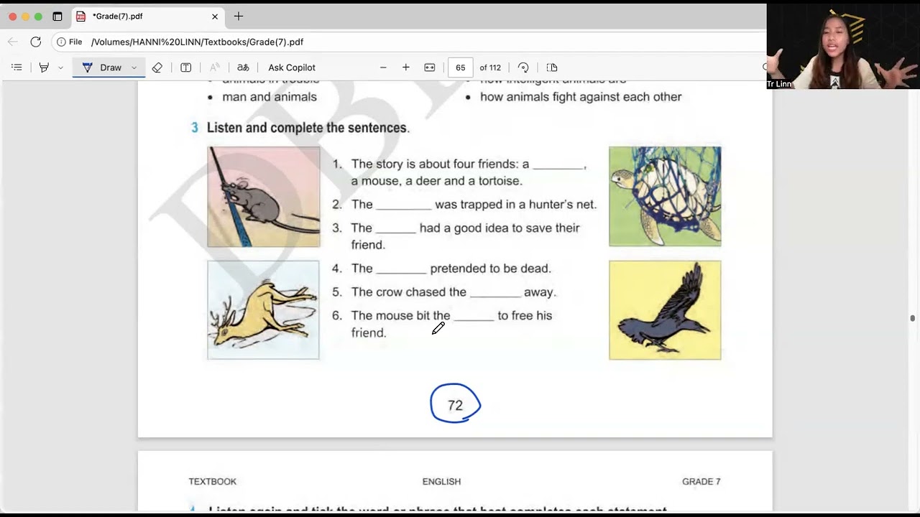Click sentence 3 'had a good idea'
Viewport: 920px width, 517px height.
tap(465, 236)
